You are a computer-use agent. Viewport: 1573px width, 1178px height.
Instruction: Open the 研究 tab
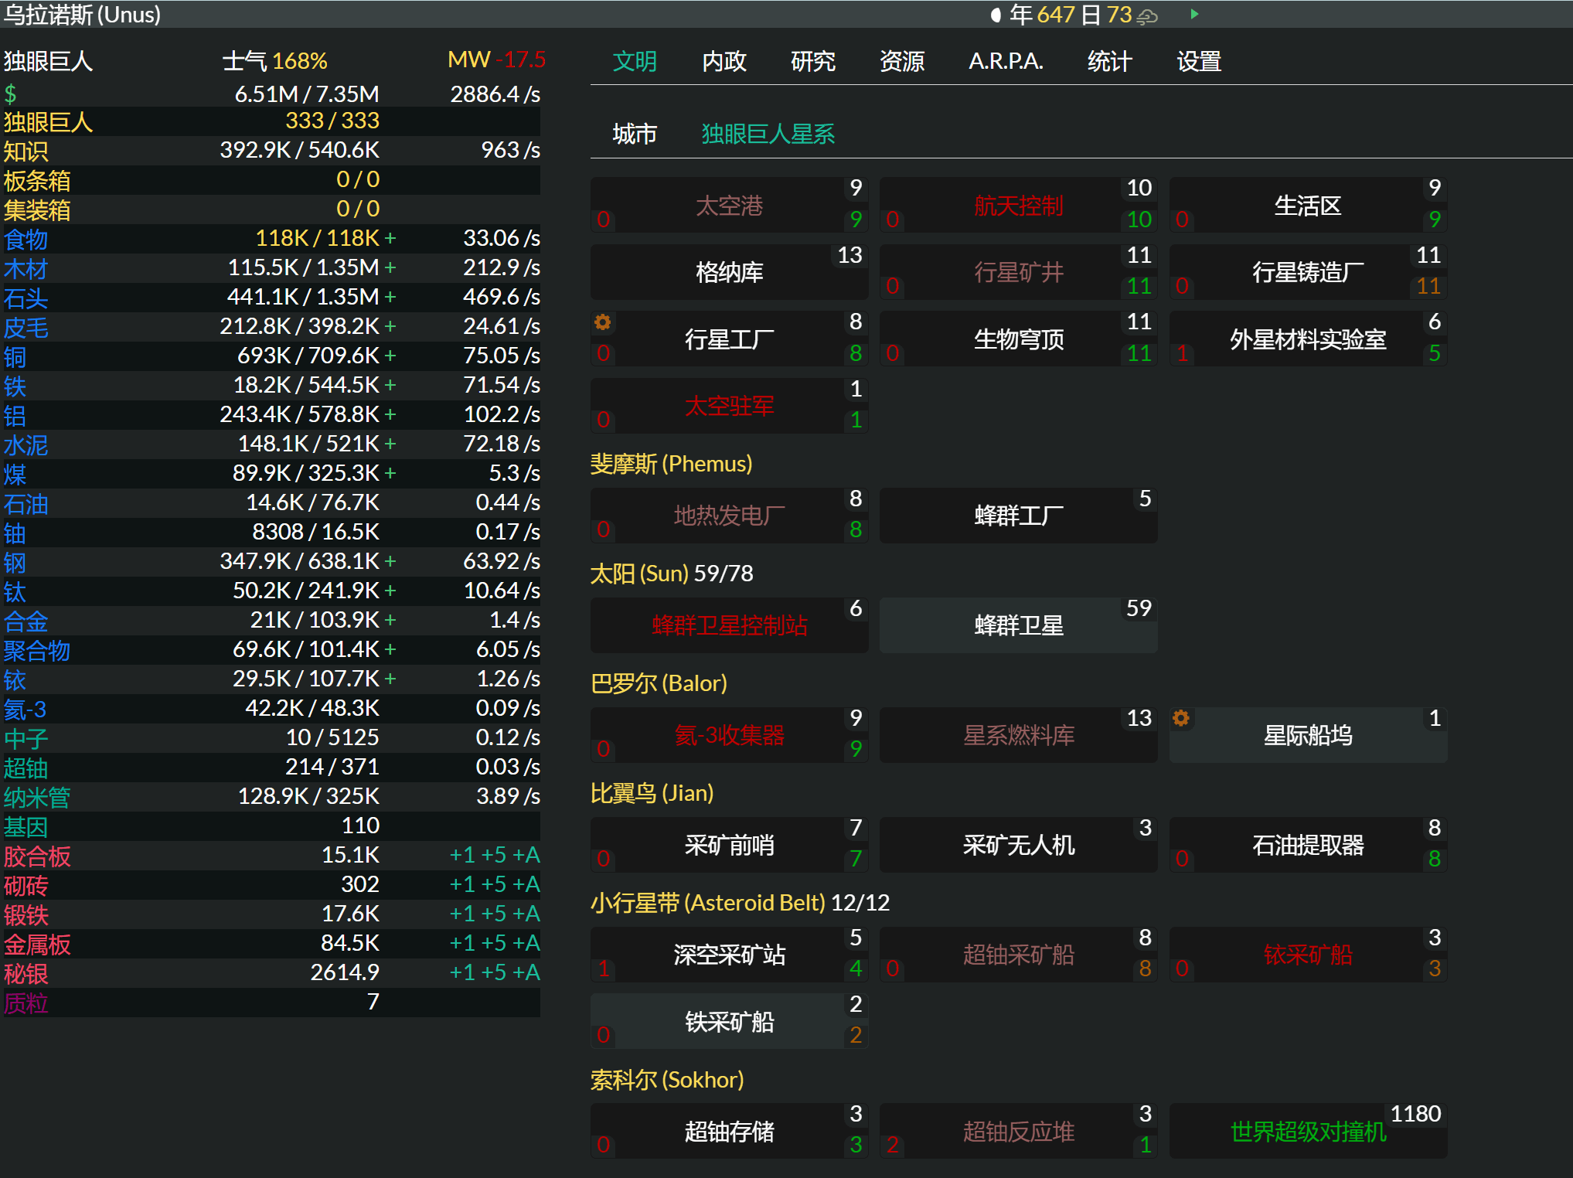point(813,61)
